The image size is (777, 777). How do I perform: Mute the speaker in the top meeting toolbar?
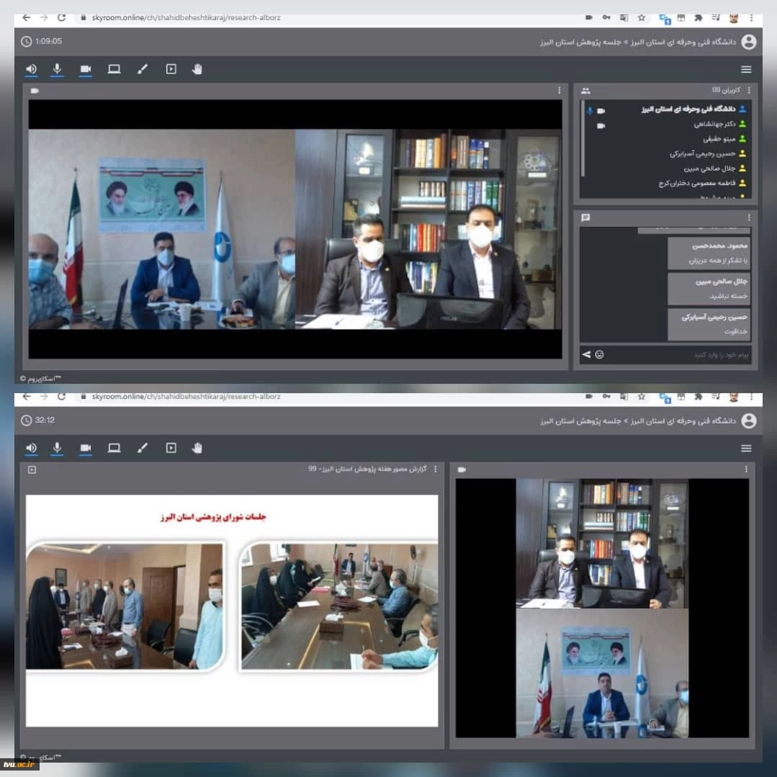point(31,69)
